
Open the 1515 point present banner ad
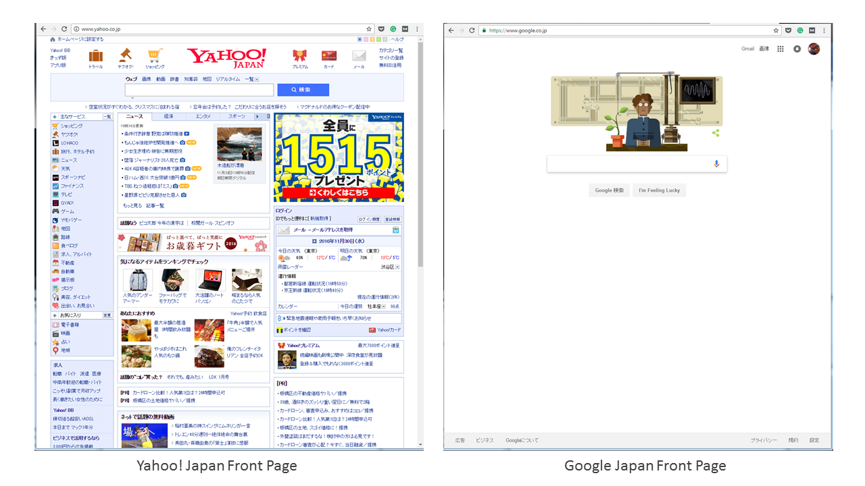[339, 157]
